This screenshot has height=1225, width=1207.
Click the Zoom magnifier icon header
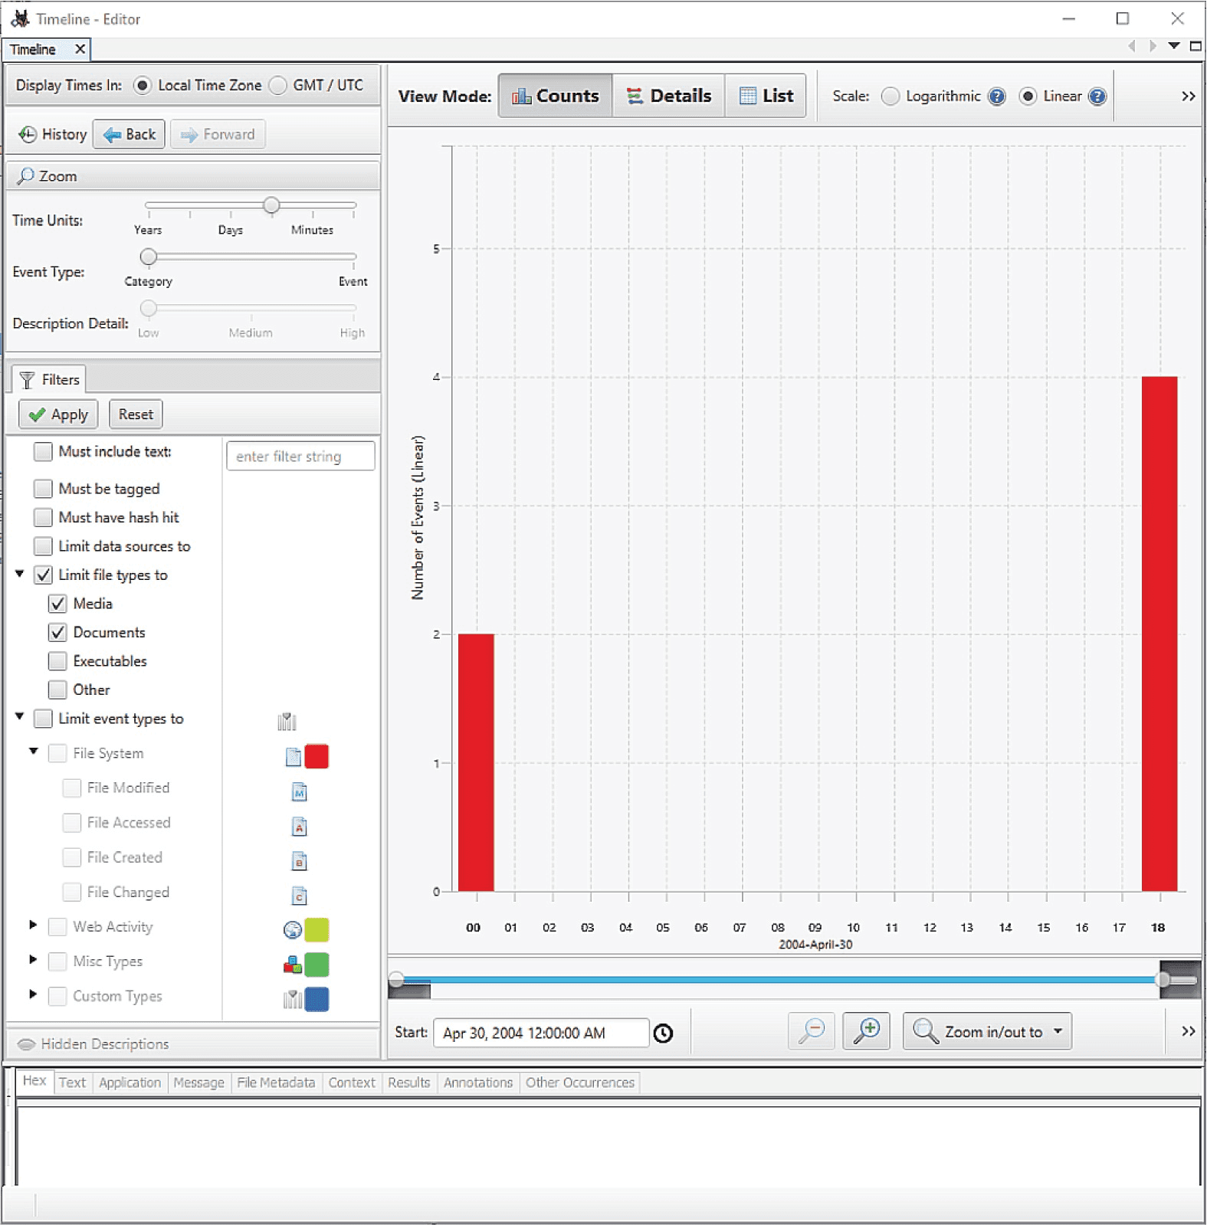(26, 176)
